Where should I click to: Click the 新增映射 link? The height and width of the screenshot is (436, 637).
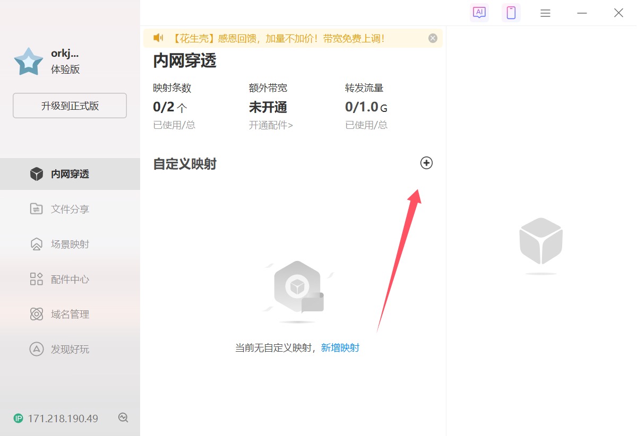click(x=340, y=348)
